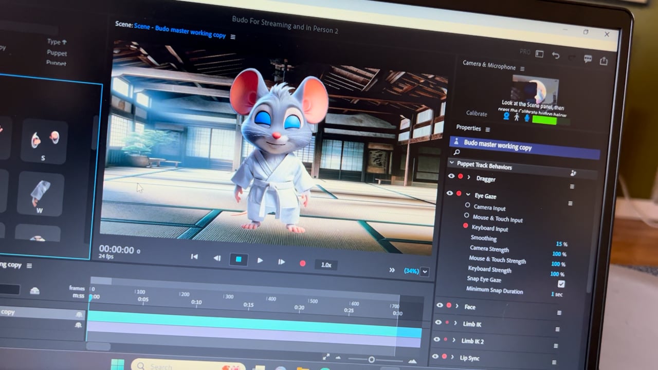Open the Eye Gaze behavior options menu

(570, 204)
